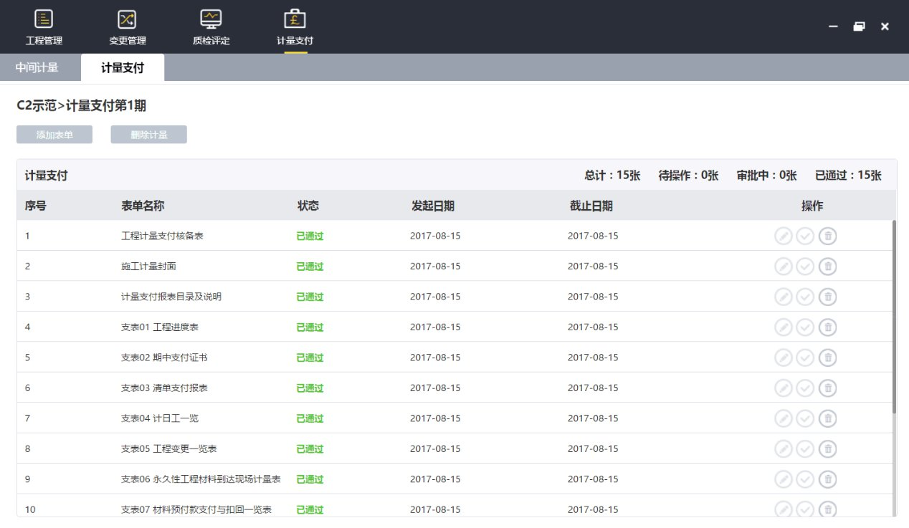Image resolution: width=909 pixels, height=528 pixels.
Task: Click check icon for 计量支付报表目录及说明
Action: (805, 297)
